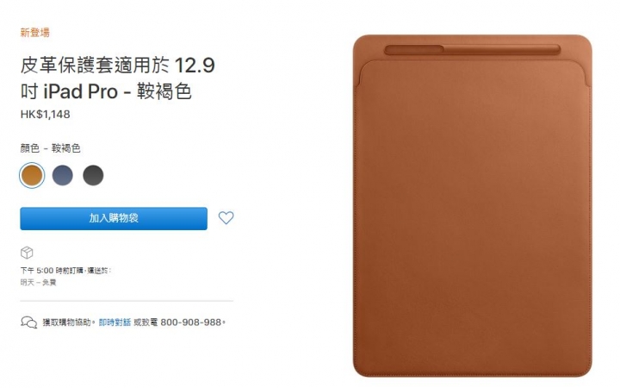Click the HK$1,148 price text
620x388 pixels.
point(46,115)
